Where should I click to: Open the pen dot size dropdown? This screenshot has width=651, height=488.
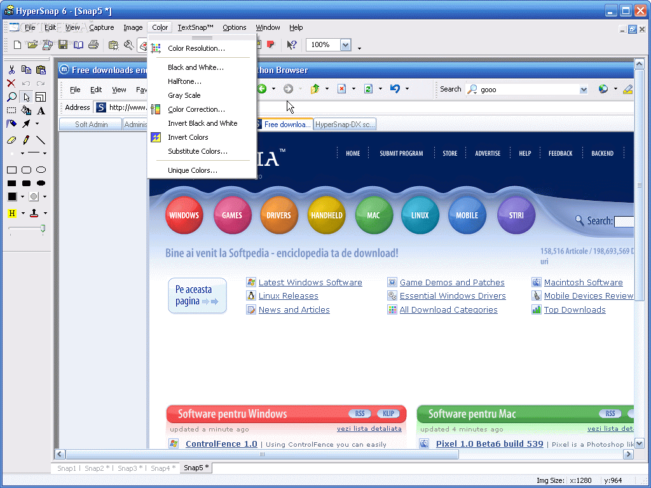point(22,154)
